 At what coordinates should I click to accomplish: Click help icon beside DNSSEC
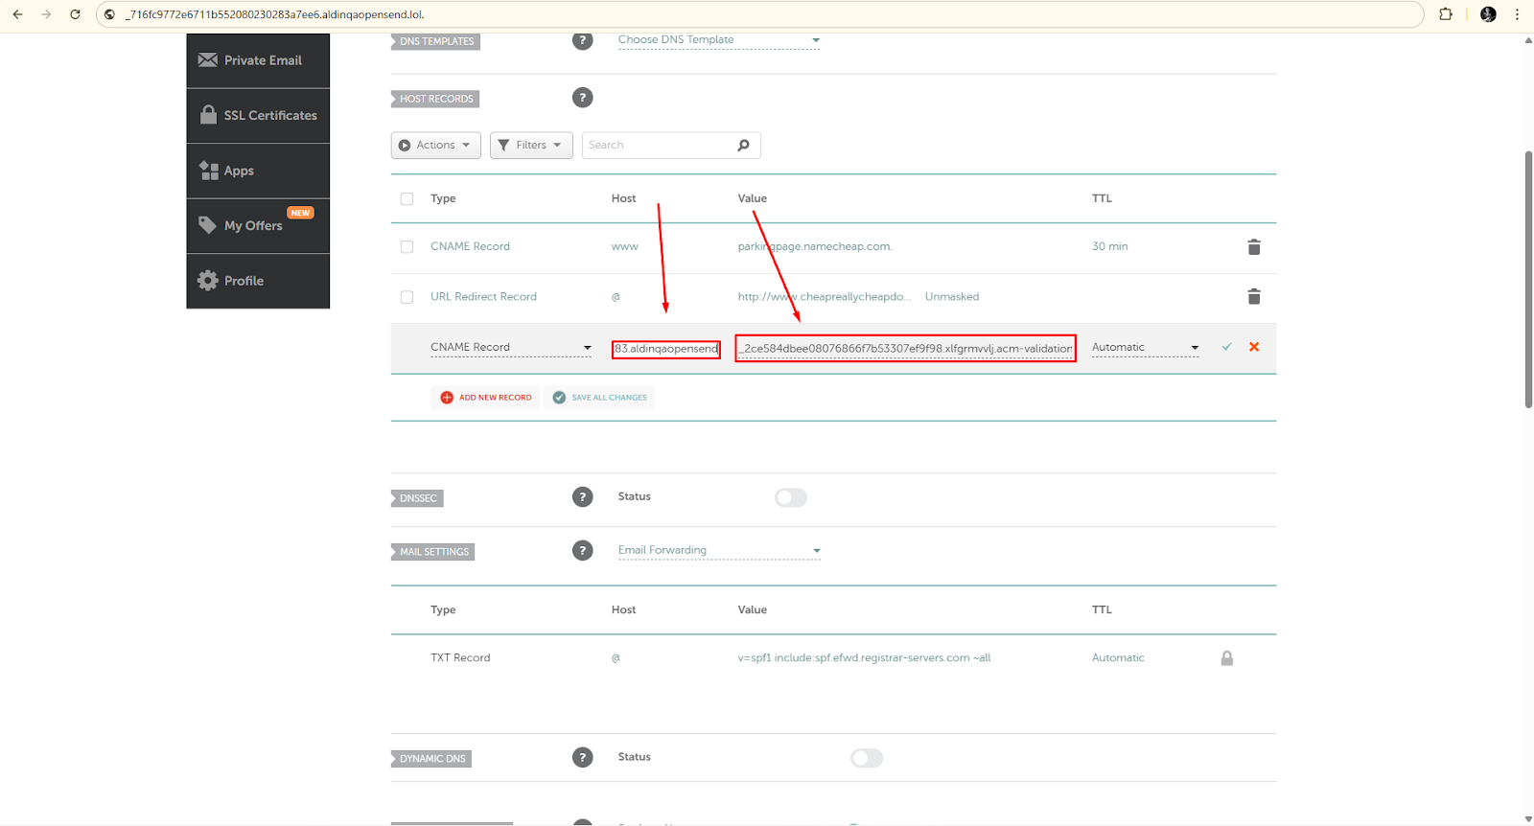click(582, 497)
